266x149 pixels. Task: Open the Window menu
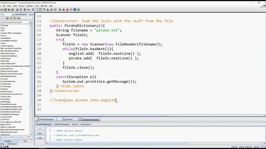[44, 6]
